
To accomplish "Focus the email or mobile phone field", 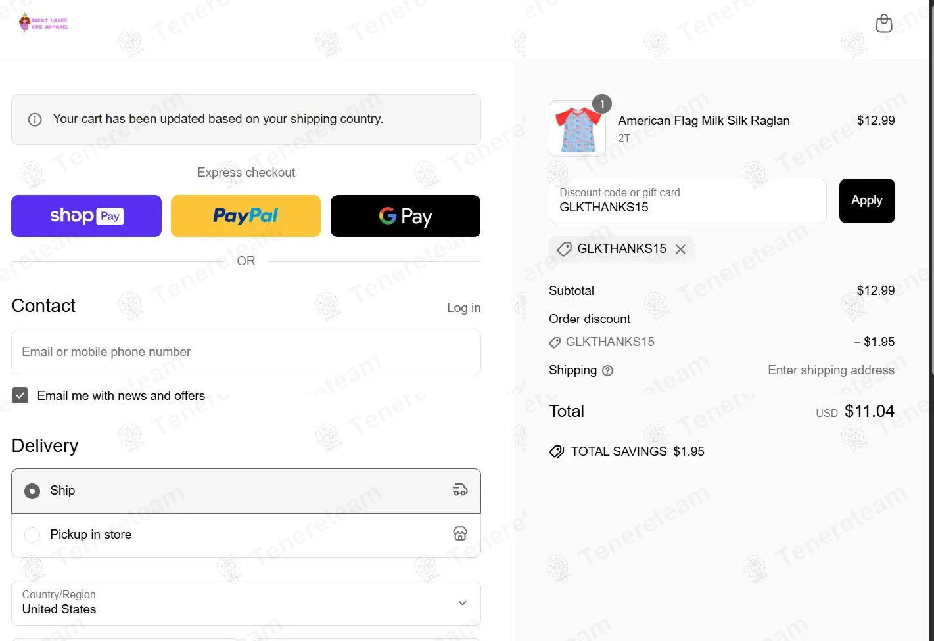I will pos(246,352).
